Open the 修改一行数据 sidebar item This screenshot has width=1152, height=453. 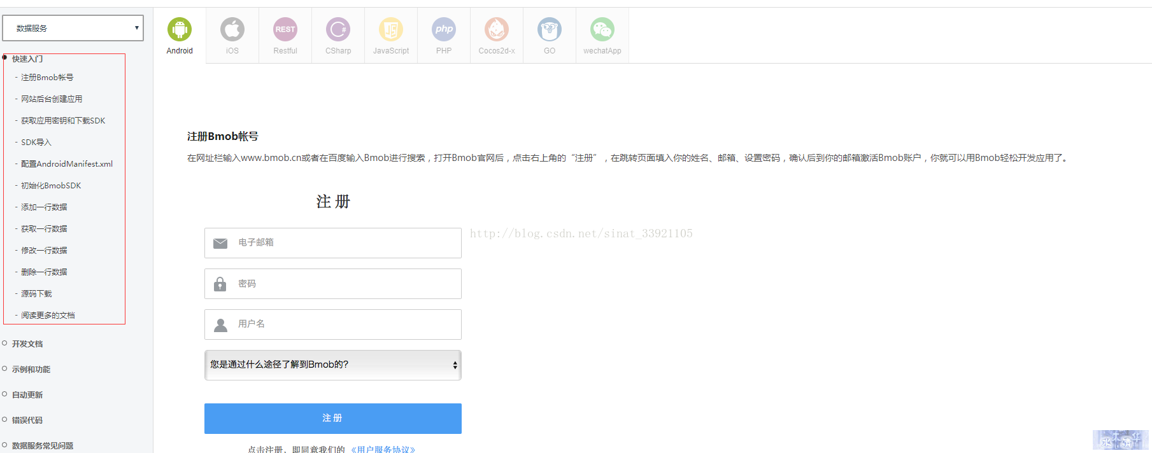tap(44, 251)
